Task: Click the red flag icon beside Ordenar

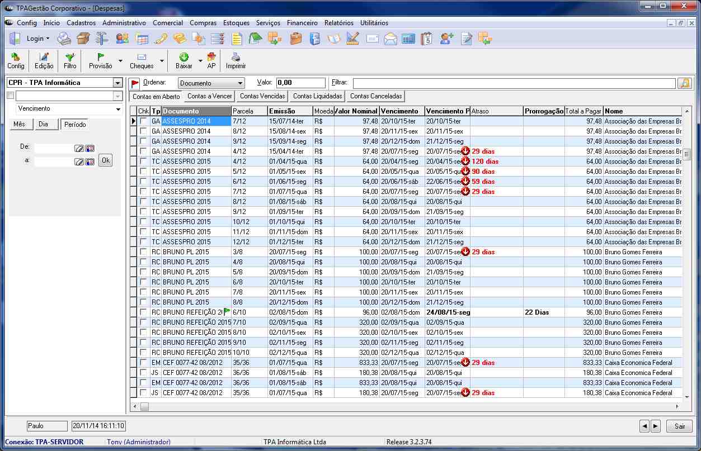Action: click(135, 83)
